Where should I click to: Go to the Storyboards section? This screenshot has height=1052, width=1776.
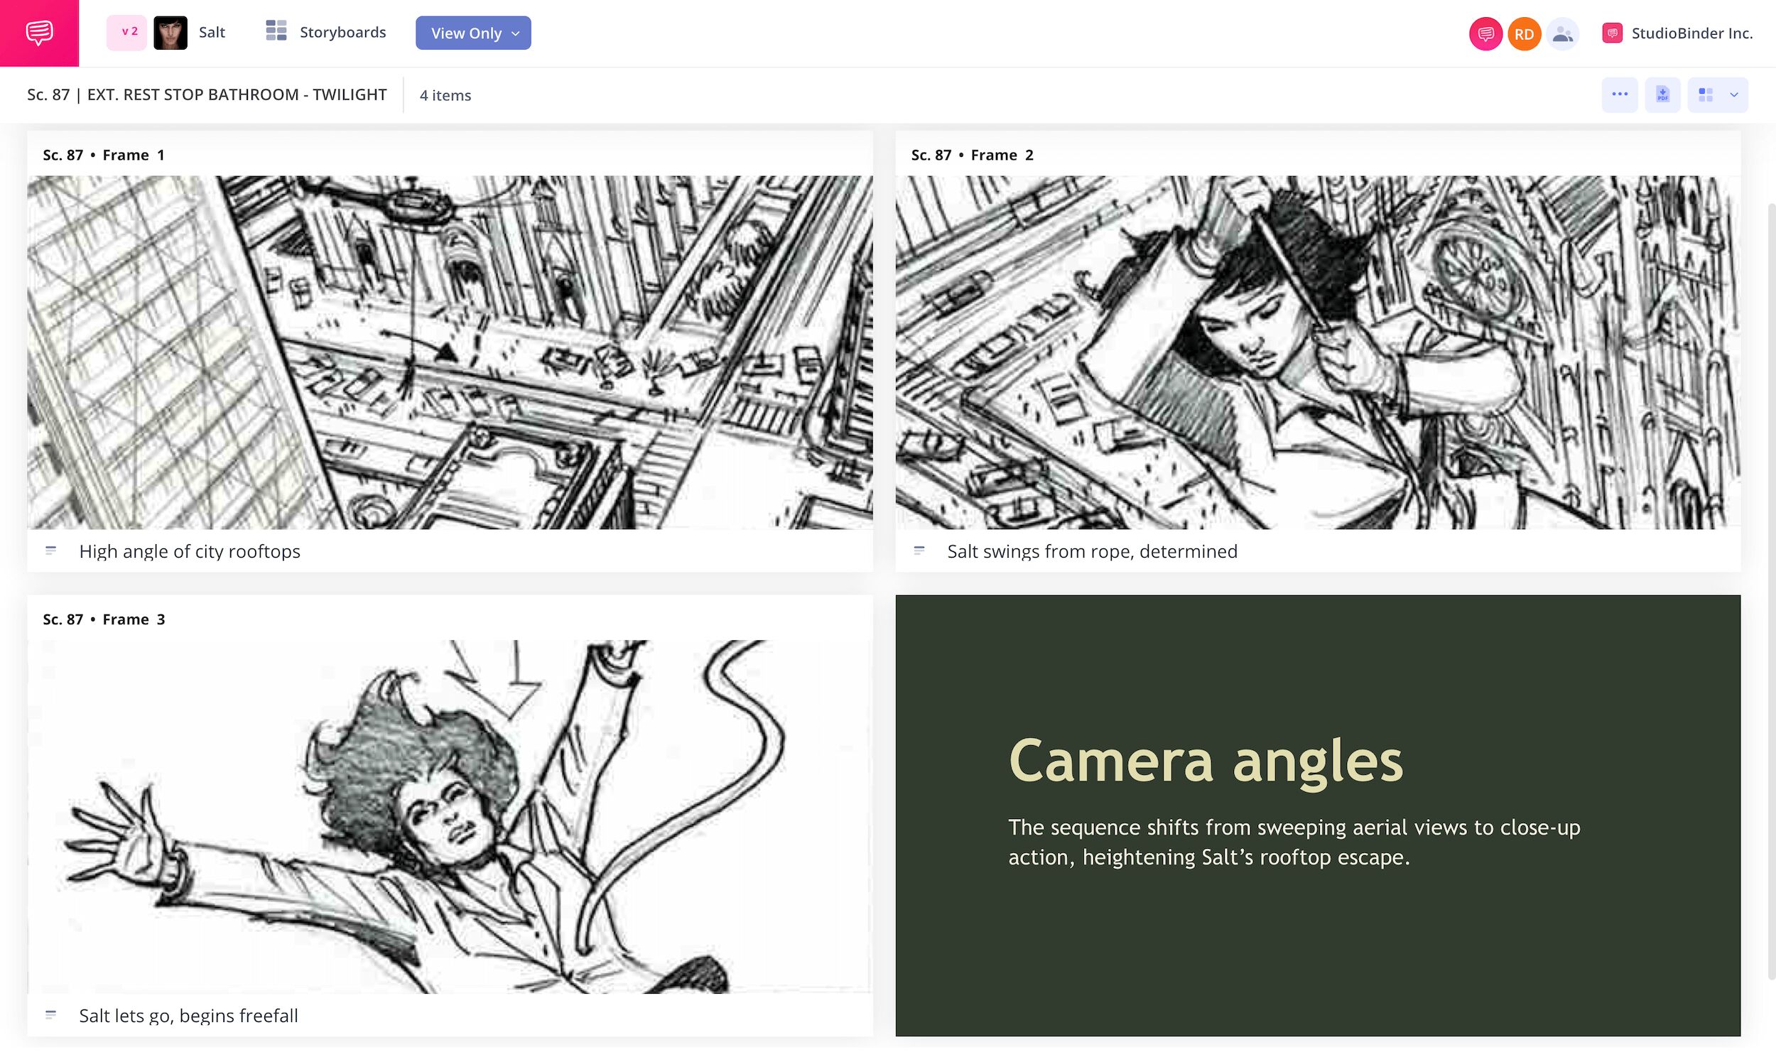(342, 32)
